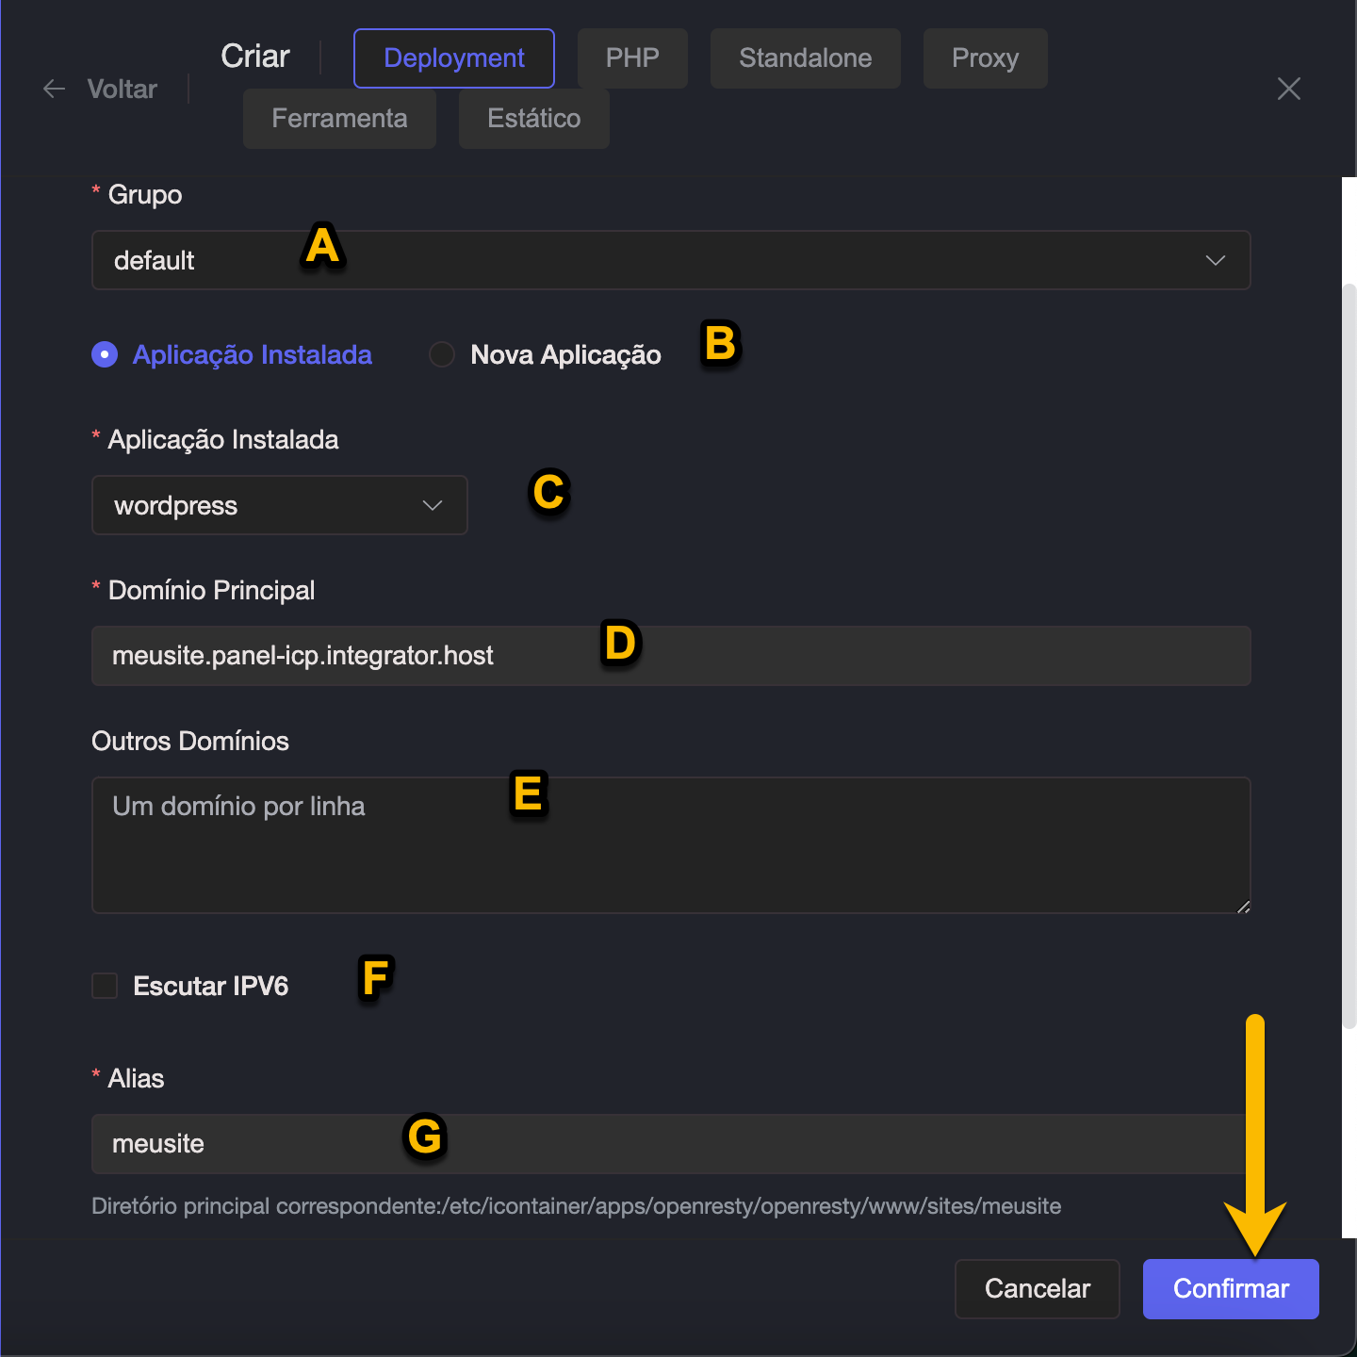1357x1357 pixels.
Task: Select the Proxy tab
Action: pos(985,58)
